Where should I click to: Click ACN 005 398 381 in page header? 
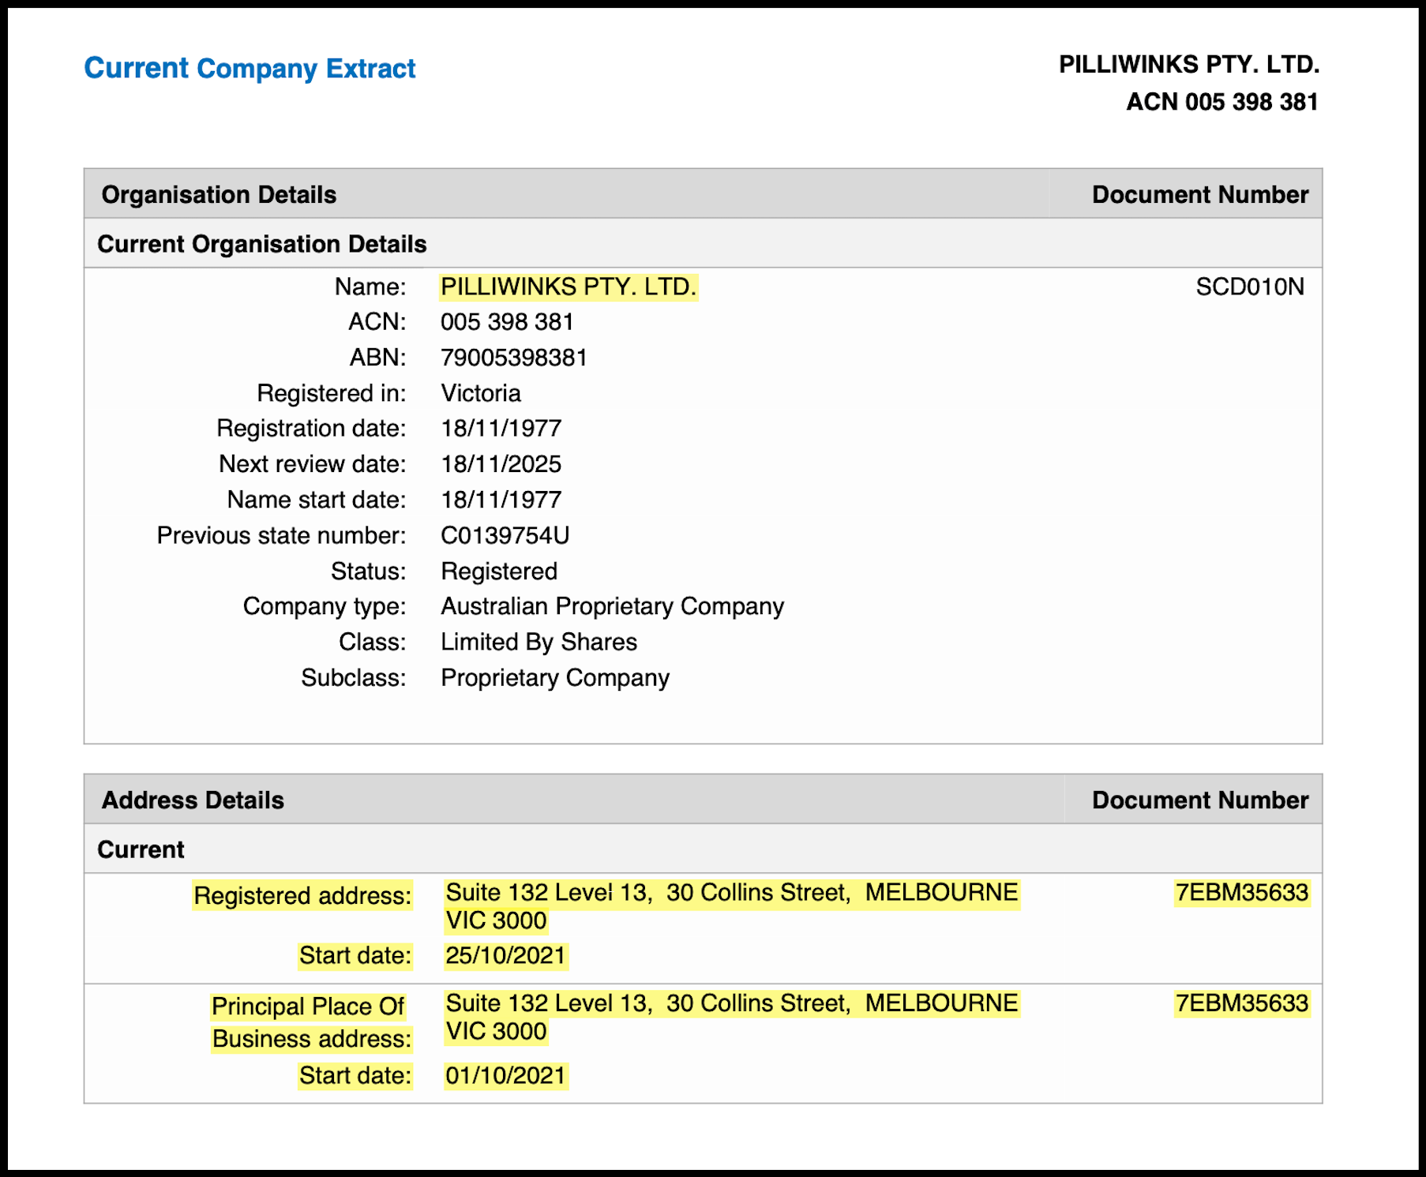[1222, 102]
